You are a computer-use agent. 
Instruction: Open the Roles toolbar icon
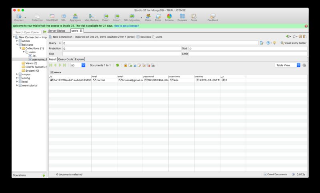(158, 17)
